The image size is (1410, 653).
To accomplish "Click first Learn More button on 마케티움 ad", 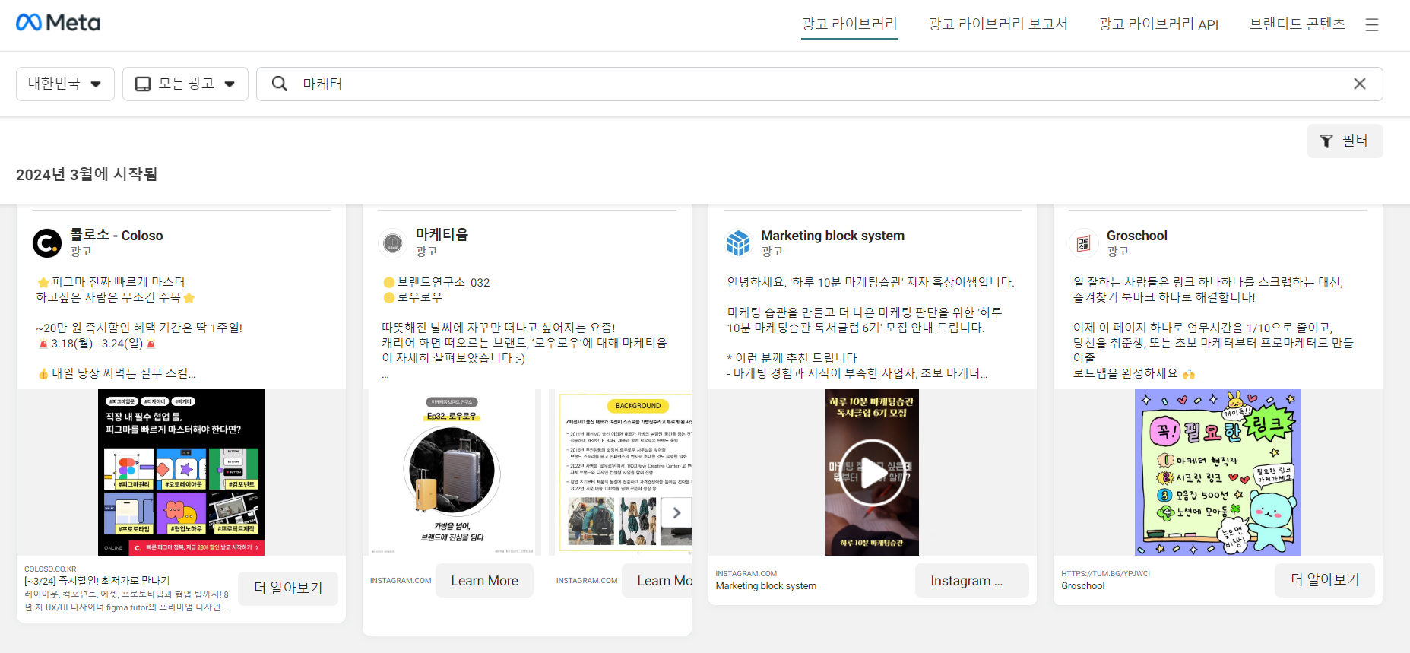I will pyautogui.click(x=484, y=581).
